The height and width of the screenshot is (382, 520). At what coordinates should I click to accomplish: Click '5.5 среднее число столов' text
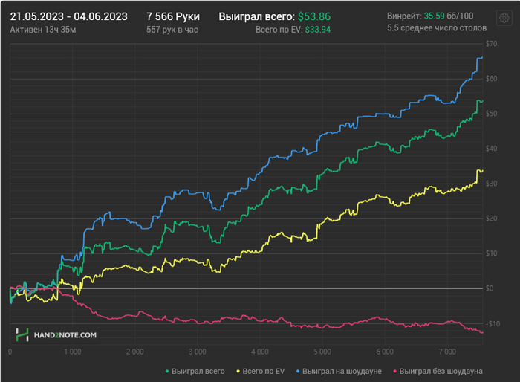[437, 28]
